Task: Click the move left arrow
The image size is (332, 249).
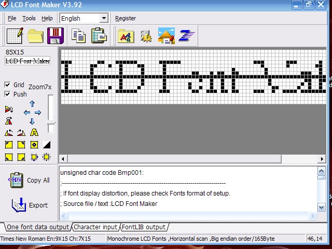Action: pyautogui.click(x=27, y=113)
